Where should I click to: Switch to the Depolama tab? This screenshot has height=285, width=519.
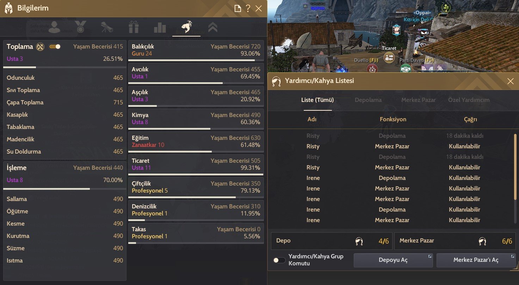click(368, 100)
